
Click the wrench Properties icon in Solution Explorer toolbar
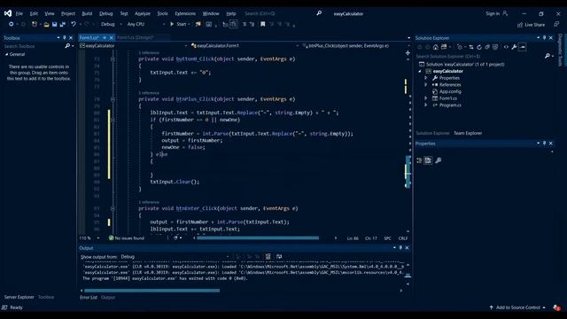pyautogui.click(x=514, y=47)
